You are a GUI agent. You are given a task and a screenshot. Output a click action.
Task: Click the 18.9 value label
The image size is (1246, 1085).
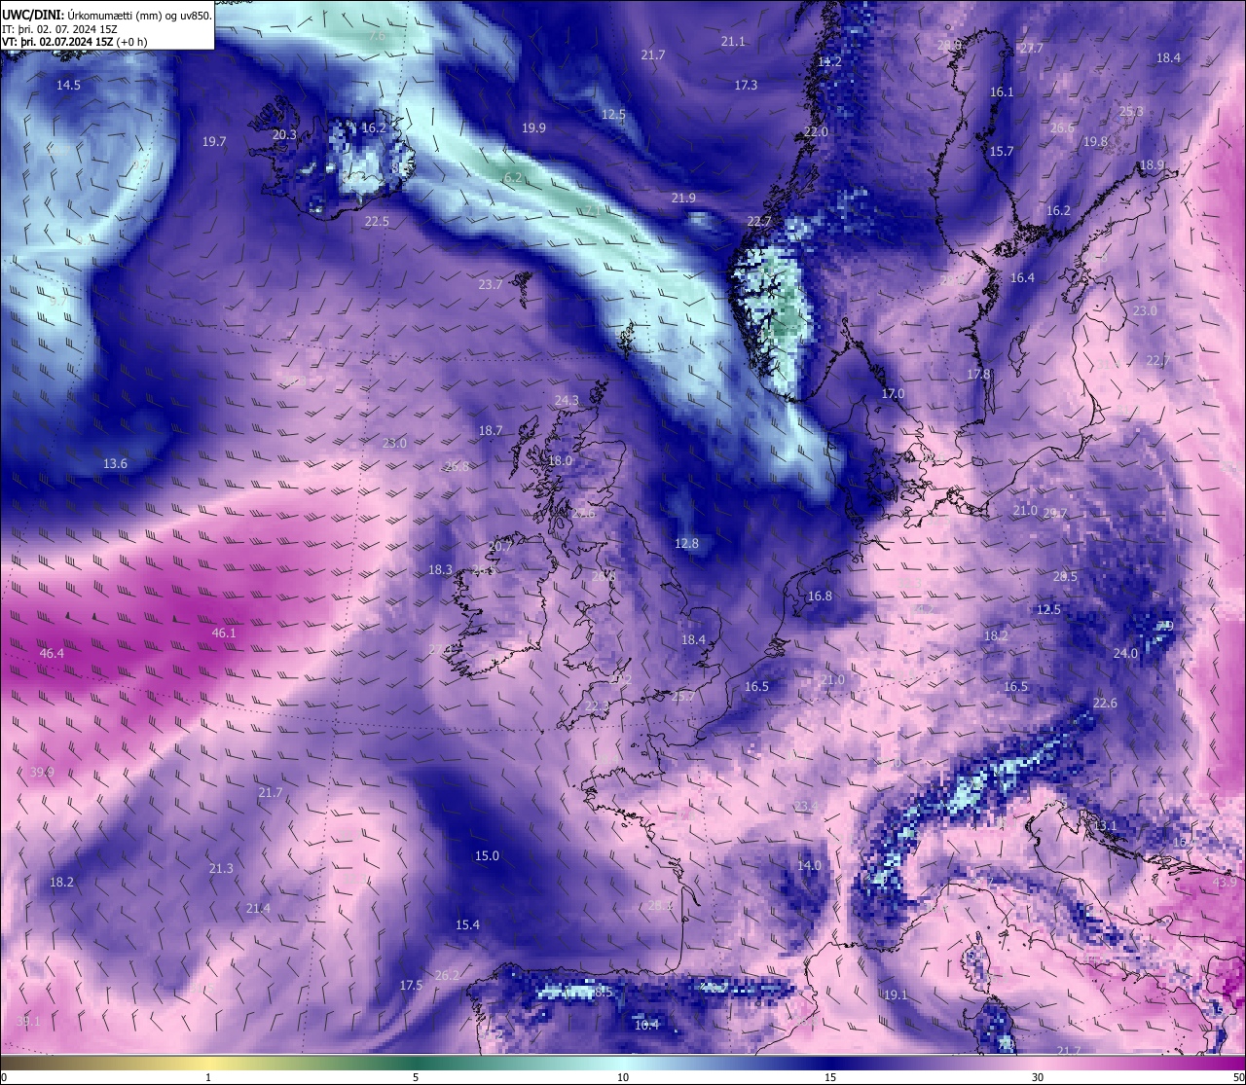[x=1152, y=164]
